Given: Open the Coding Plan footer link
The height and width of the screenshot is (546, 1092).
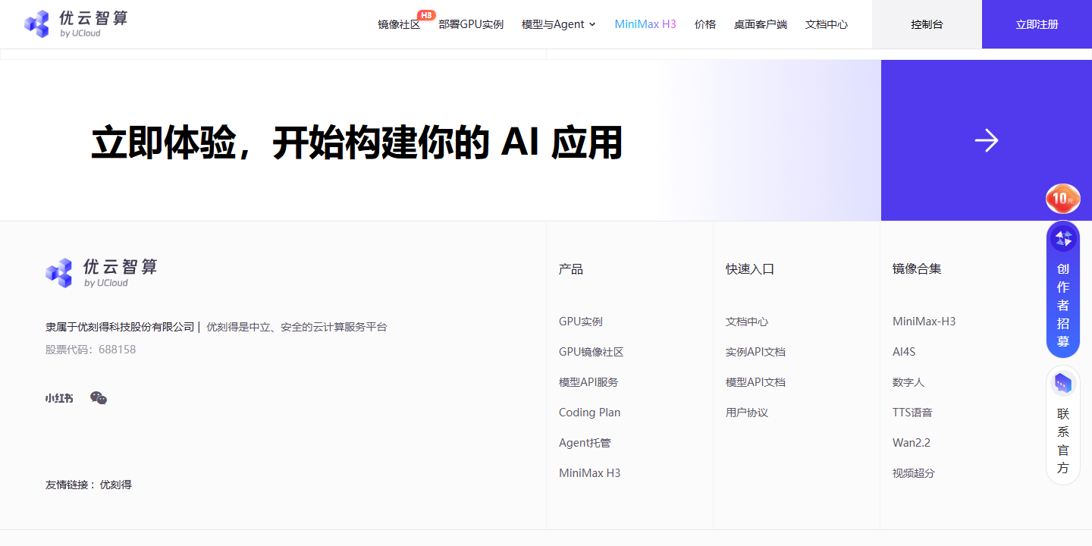Looking at the screenshot, I should 589,413.
